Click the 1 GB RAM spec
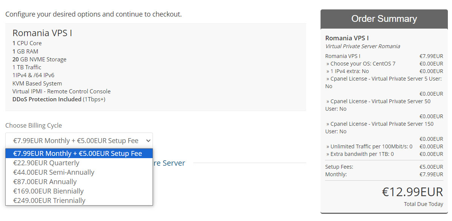The height and width of the screenshot is (221, 452). [25, 51]
